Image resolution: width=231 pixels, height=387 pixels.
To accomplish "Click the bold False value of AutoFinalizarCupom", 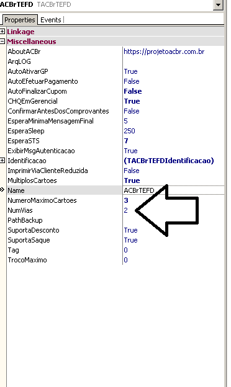I will pos(133,91).
